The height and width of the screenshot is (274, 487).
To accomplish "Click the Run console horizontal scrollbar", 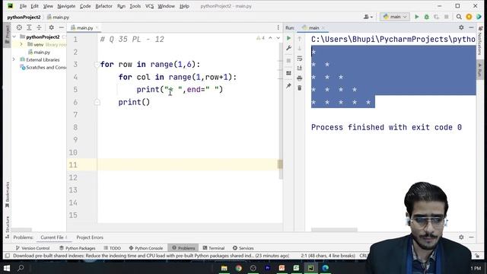I will pyautogui.click(x=334, y=230).
